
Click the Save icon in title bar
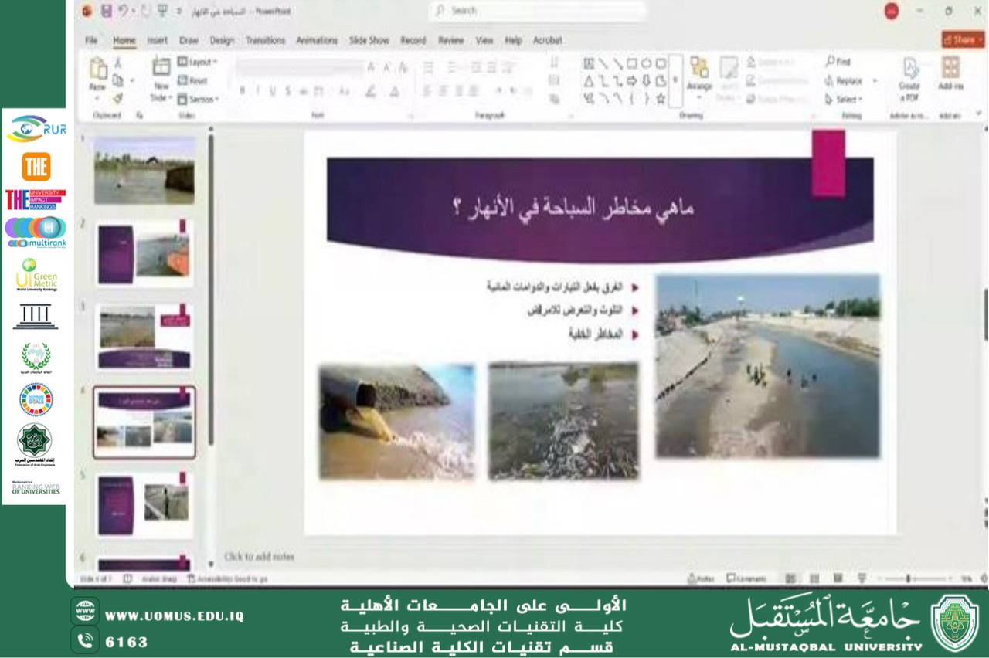pyautogui.click(x=107, y=11)
